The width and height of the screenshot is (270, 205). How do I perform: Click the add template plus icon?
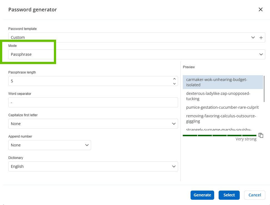point(261,38)
